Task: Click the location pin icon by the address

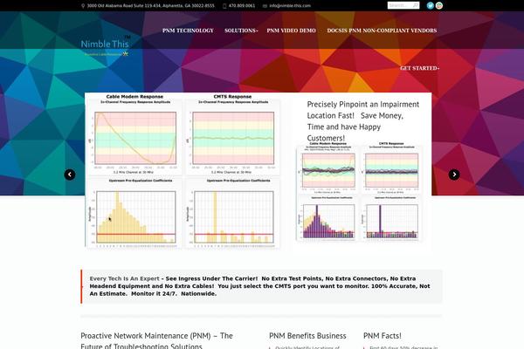Action: [x=83, y=6]
